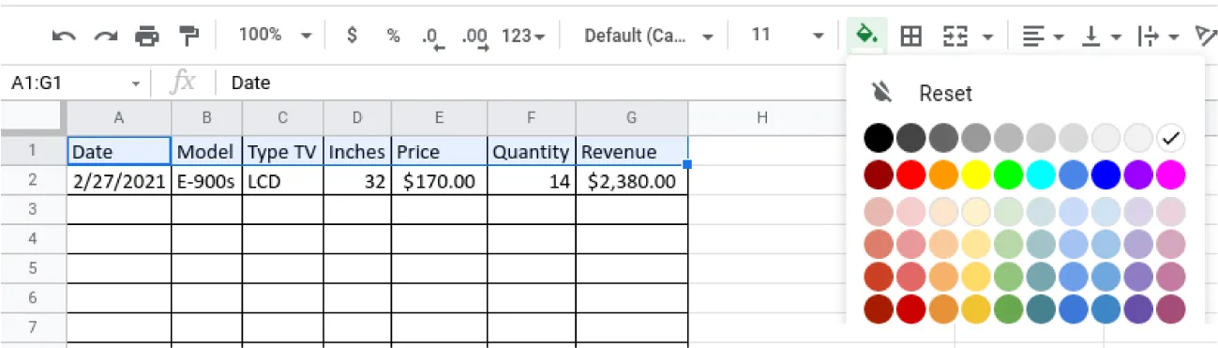Click the no-fill icon beside Reset

click(880, 93)
